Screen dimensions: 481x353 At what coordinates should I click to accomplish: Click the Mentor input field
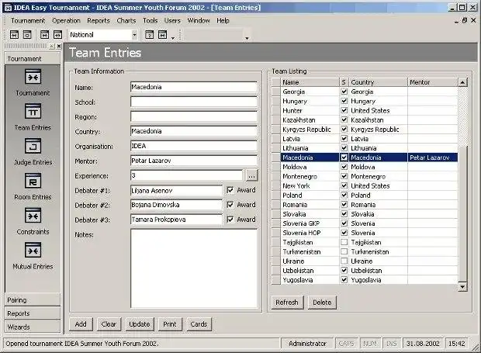194,161
